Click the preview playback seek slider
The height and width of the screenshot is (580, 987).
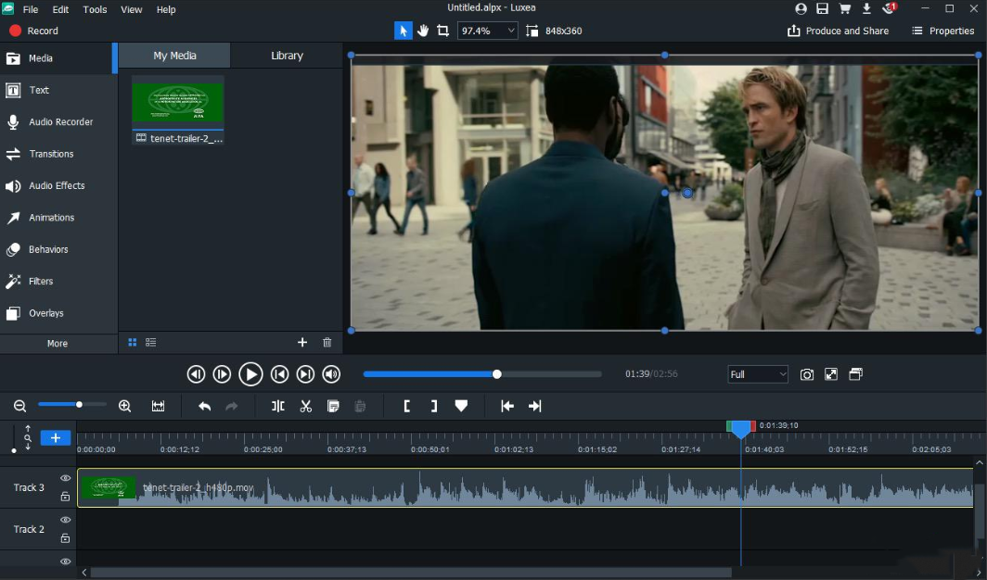(482, 374)
